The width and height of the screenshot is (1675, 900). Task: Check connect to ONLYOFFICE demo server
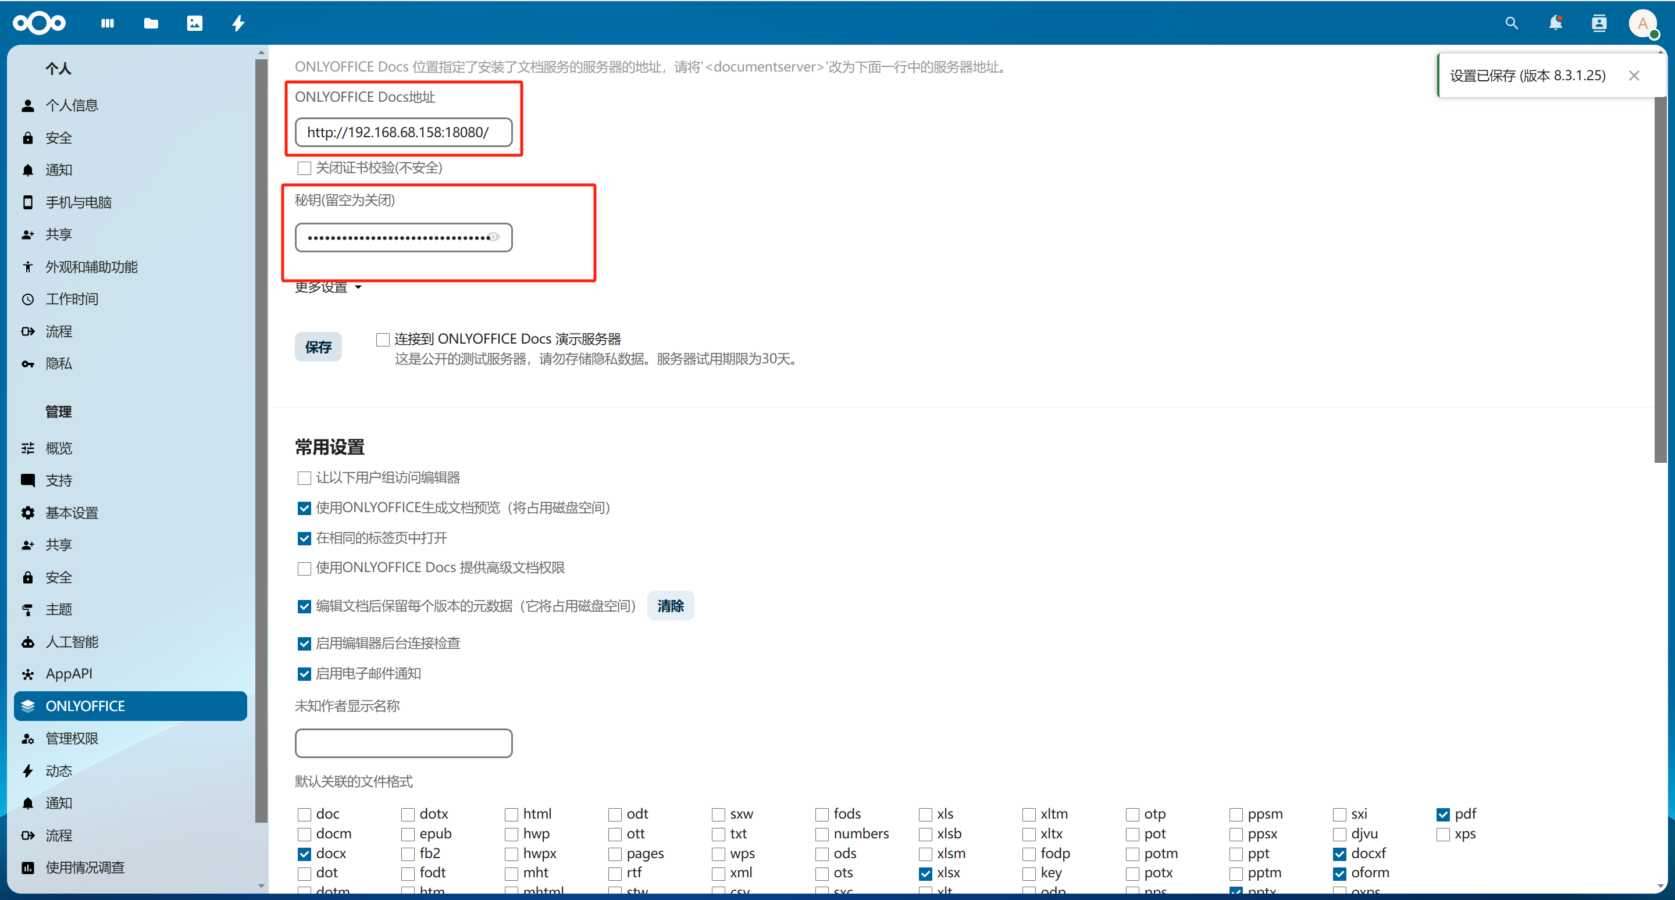click(383, 339)
